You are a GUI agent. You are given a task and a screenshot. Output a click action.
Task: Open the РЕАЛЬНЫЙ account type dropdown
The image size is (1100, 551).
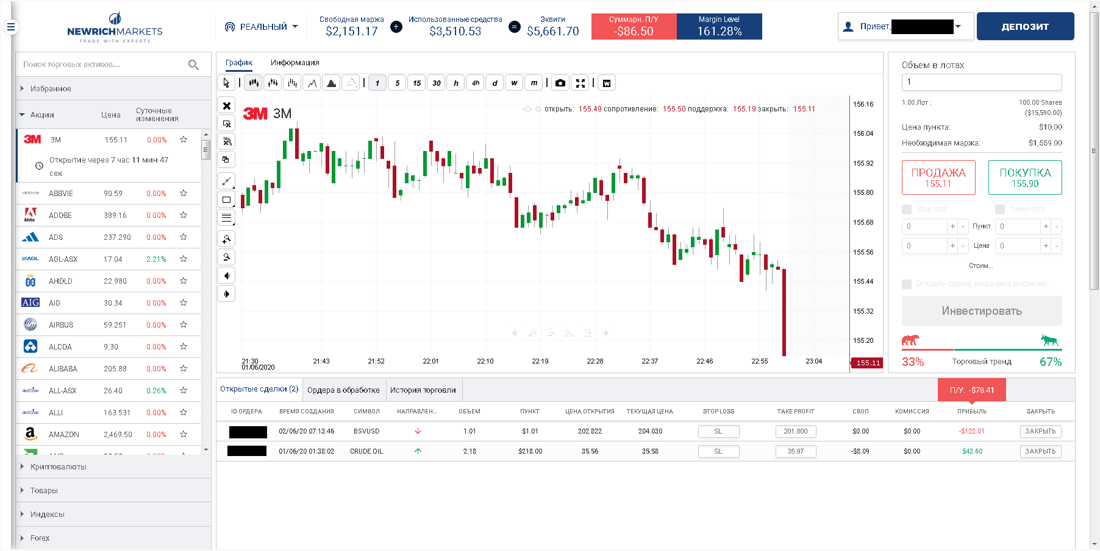point(261,27)
